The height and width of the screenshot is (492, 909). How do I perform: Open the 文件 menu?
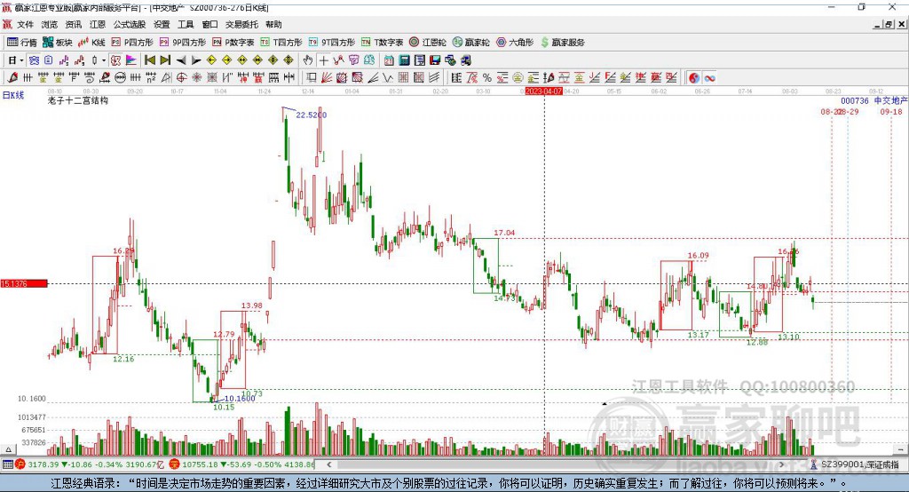tap(25, 24)
